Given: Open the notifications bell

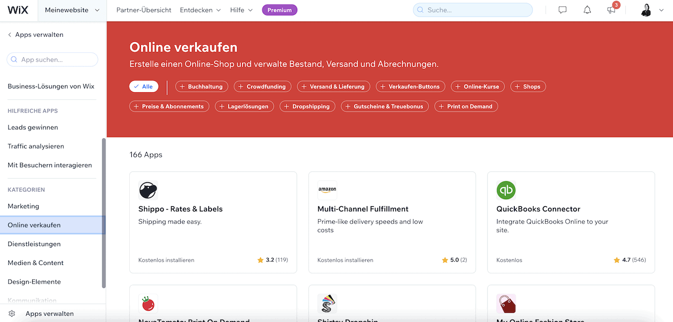Looking at the screenshot, I should click(587, 10).
